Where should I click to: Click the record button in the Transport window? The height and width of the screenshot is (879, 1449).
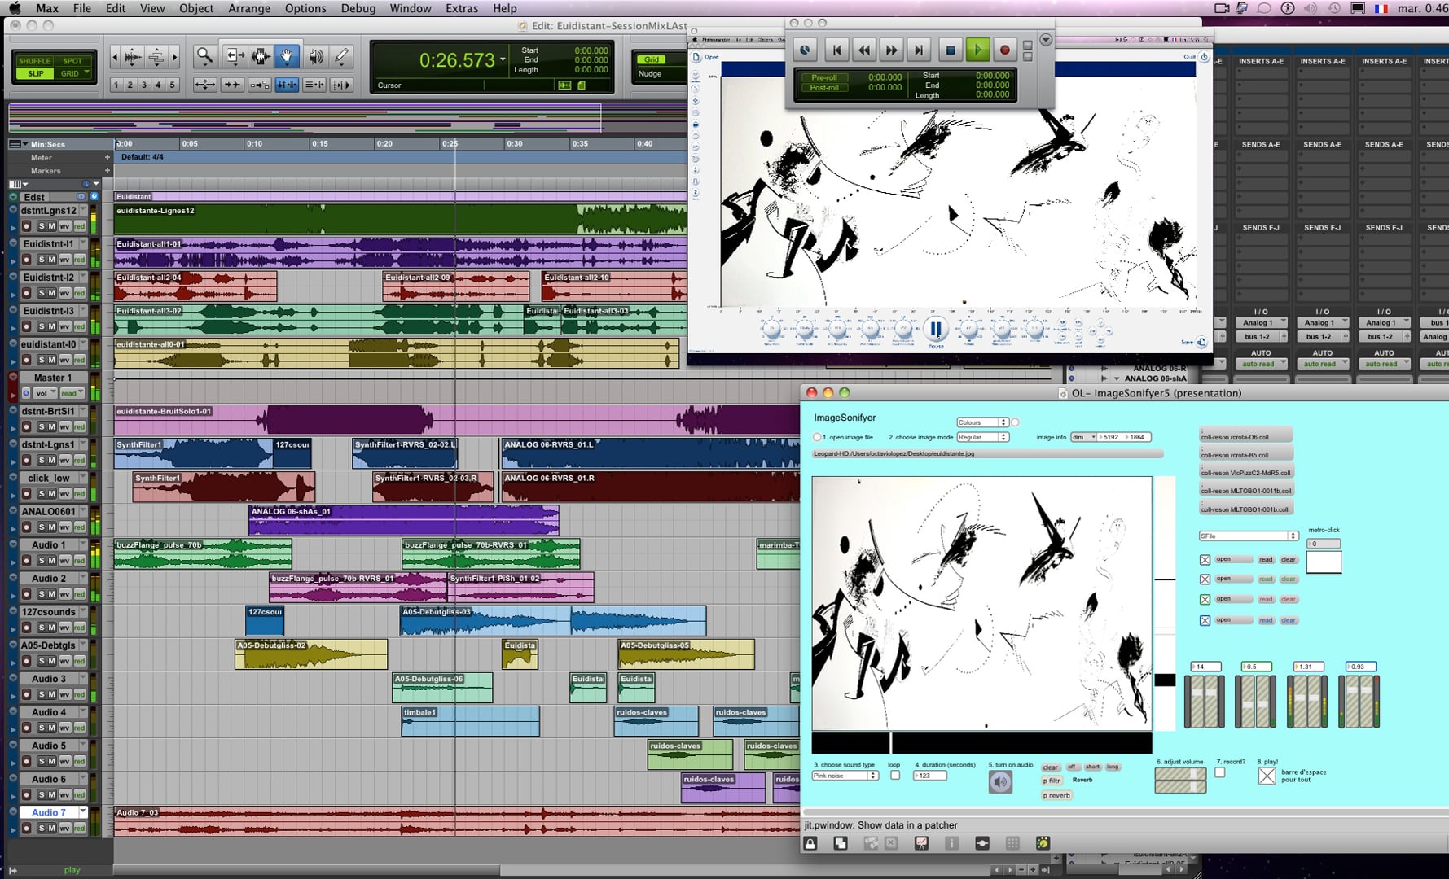(x=1004, y=50)
